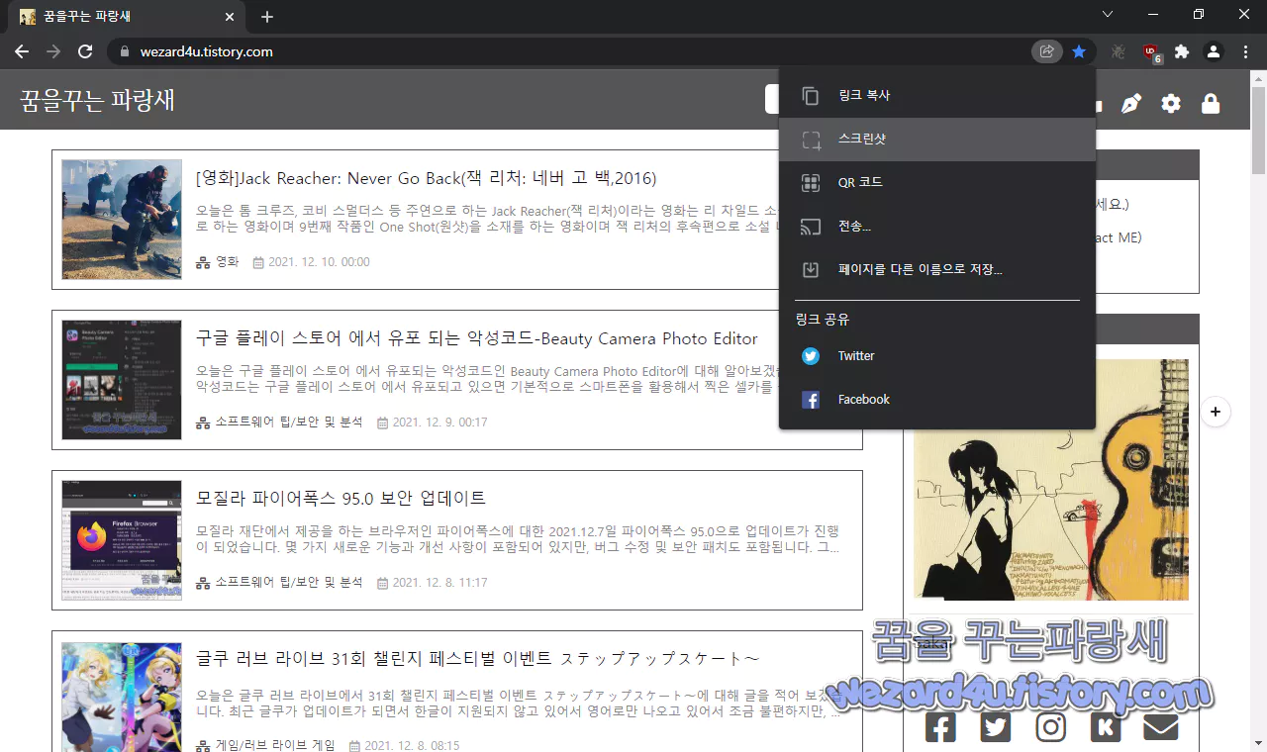Click the padlock site info icon
1267x752 pixels.
pos(124,51)
